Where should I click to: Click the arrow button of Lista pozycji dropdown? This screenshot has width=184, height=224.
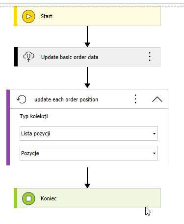tap(154, 133)
